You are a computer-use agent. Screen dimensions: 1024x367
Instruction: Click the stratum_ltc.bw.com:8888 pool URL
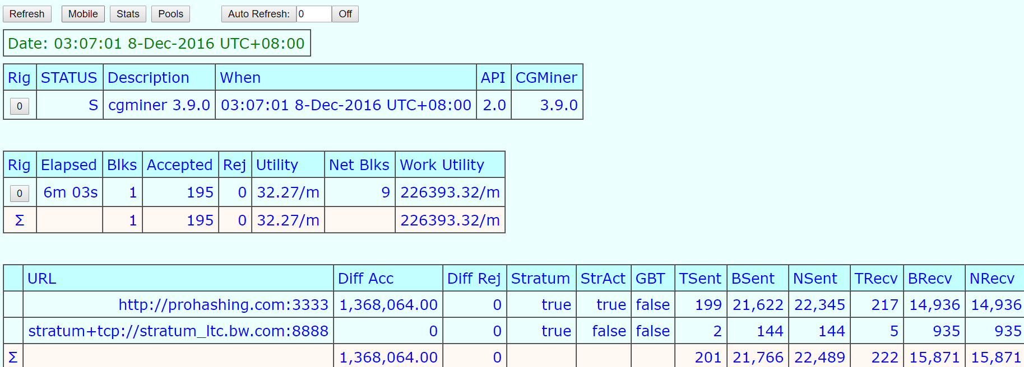(178, 331)
